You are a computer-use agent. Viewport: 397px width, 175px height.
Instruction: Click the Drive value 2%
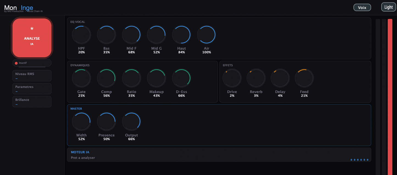[232, 96]
